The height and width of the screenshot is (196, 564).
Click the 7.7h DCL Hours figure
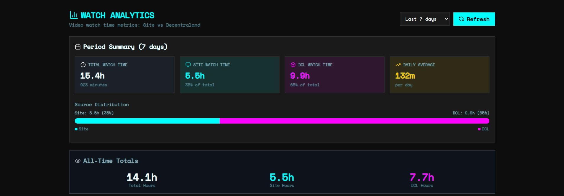(x=422, y=177)
